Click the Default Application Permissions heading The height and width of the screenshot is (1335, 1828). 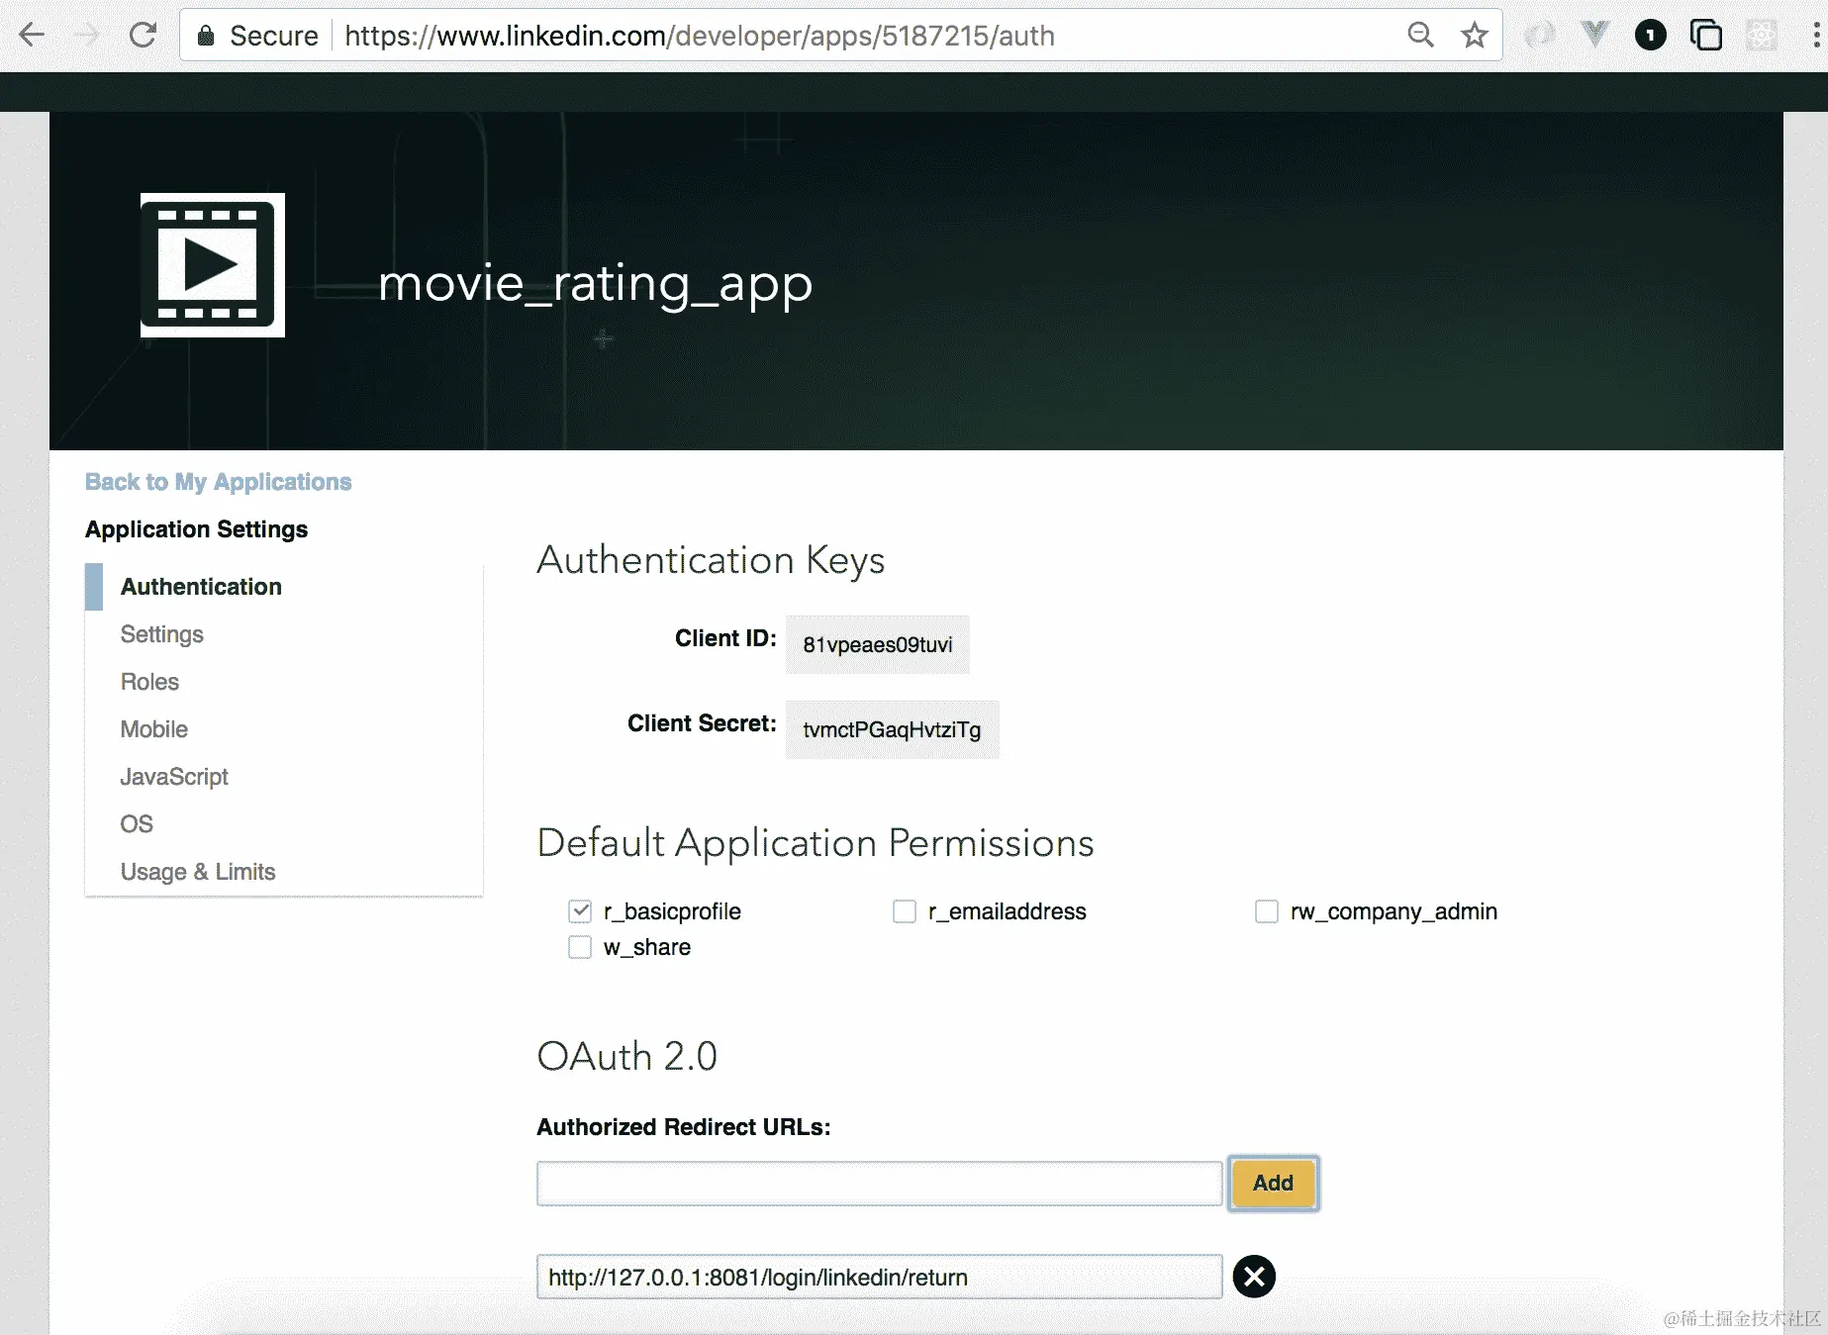point(816,843)
